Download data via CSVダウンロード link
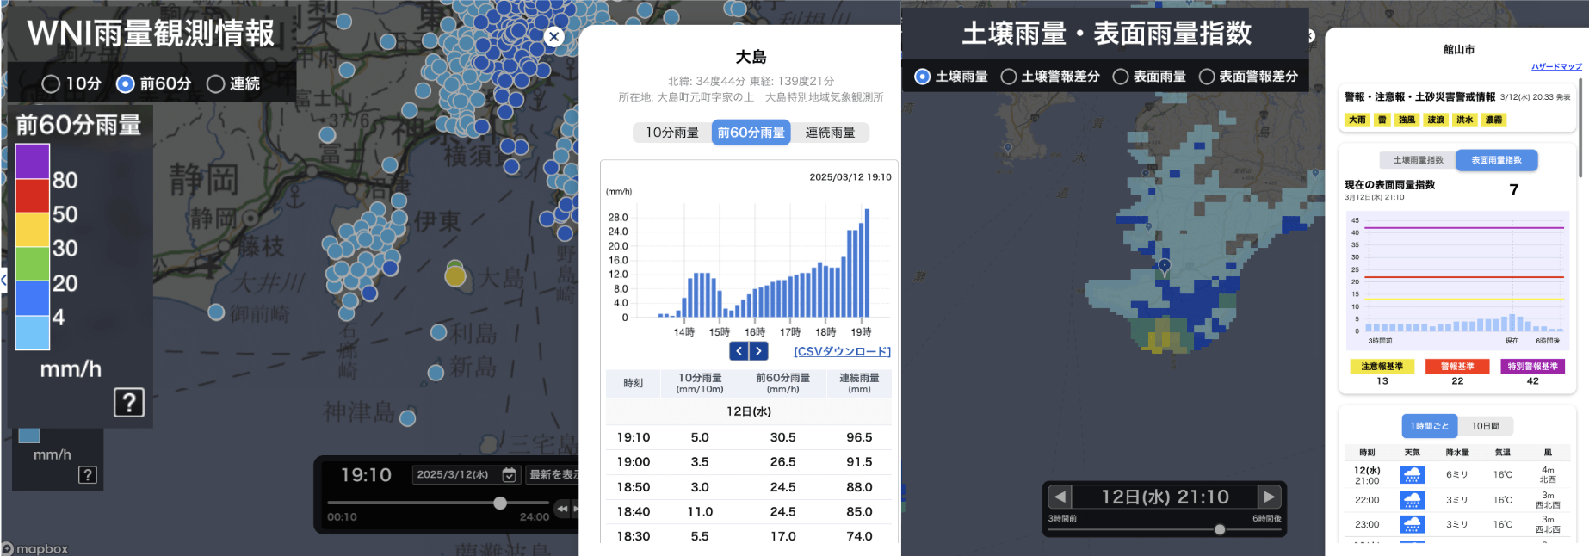The width and height of the screenshot is (1589, 556). click(842, 351)
